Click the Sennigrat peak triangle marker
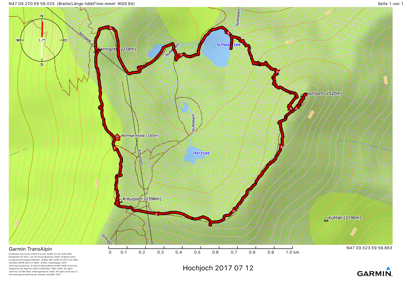407x285 pixels. pos(95,51)
